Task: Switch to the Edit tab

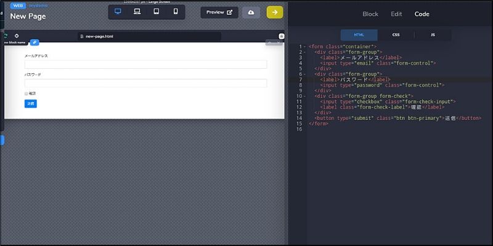Action: [x=396, y=14]
